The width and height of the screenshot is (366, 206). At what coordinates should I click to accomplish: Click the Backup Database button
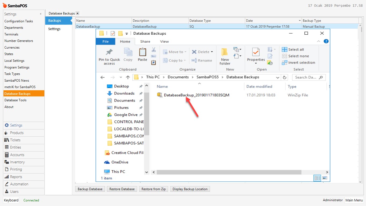coord(90,189)
